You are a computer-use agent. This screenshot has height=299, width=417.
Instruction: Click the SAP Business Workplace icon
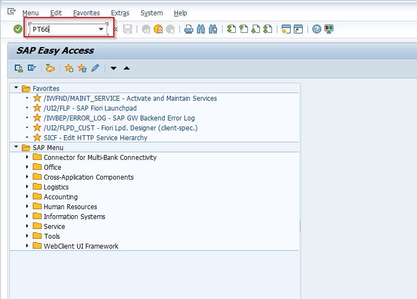[x=50, y=68]
